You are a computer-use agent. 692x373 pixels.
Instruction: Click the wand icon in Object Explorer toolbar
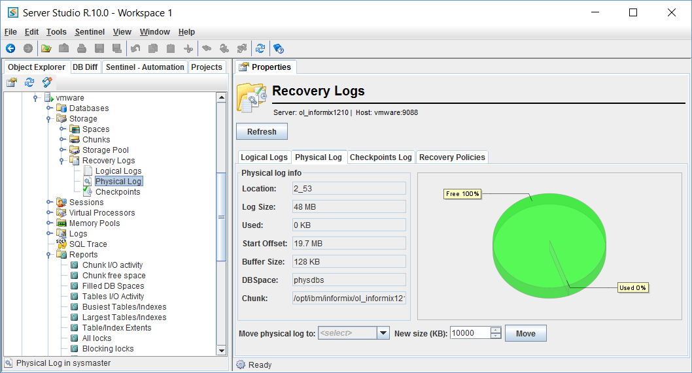pyautogui.click(x=47, y=82)
